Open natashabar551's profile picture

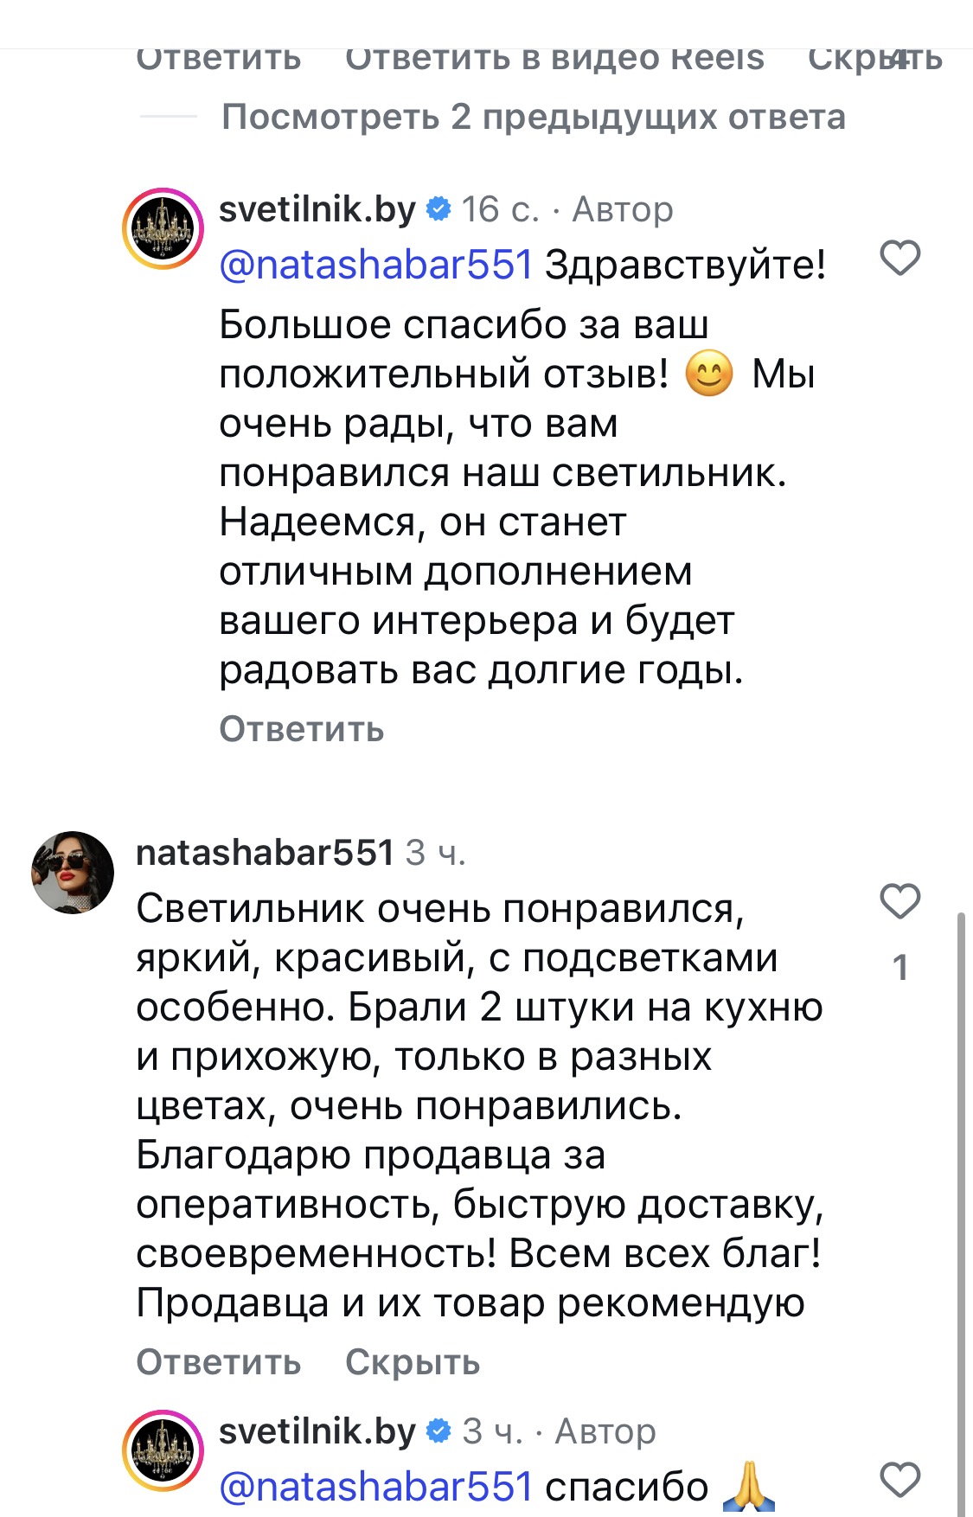coord(74,873)
